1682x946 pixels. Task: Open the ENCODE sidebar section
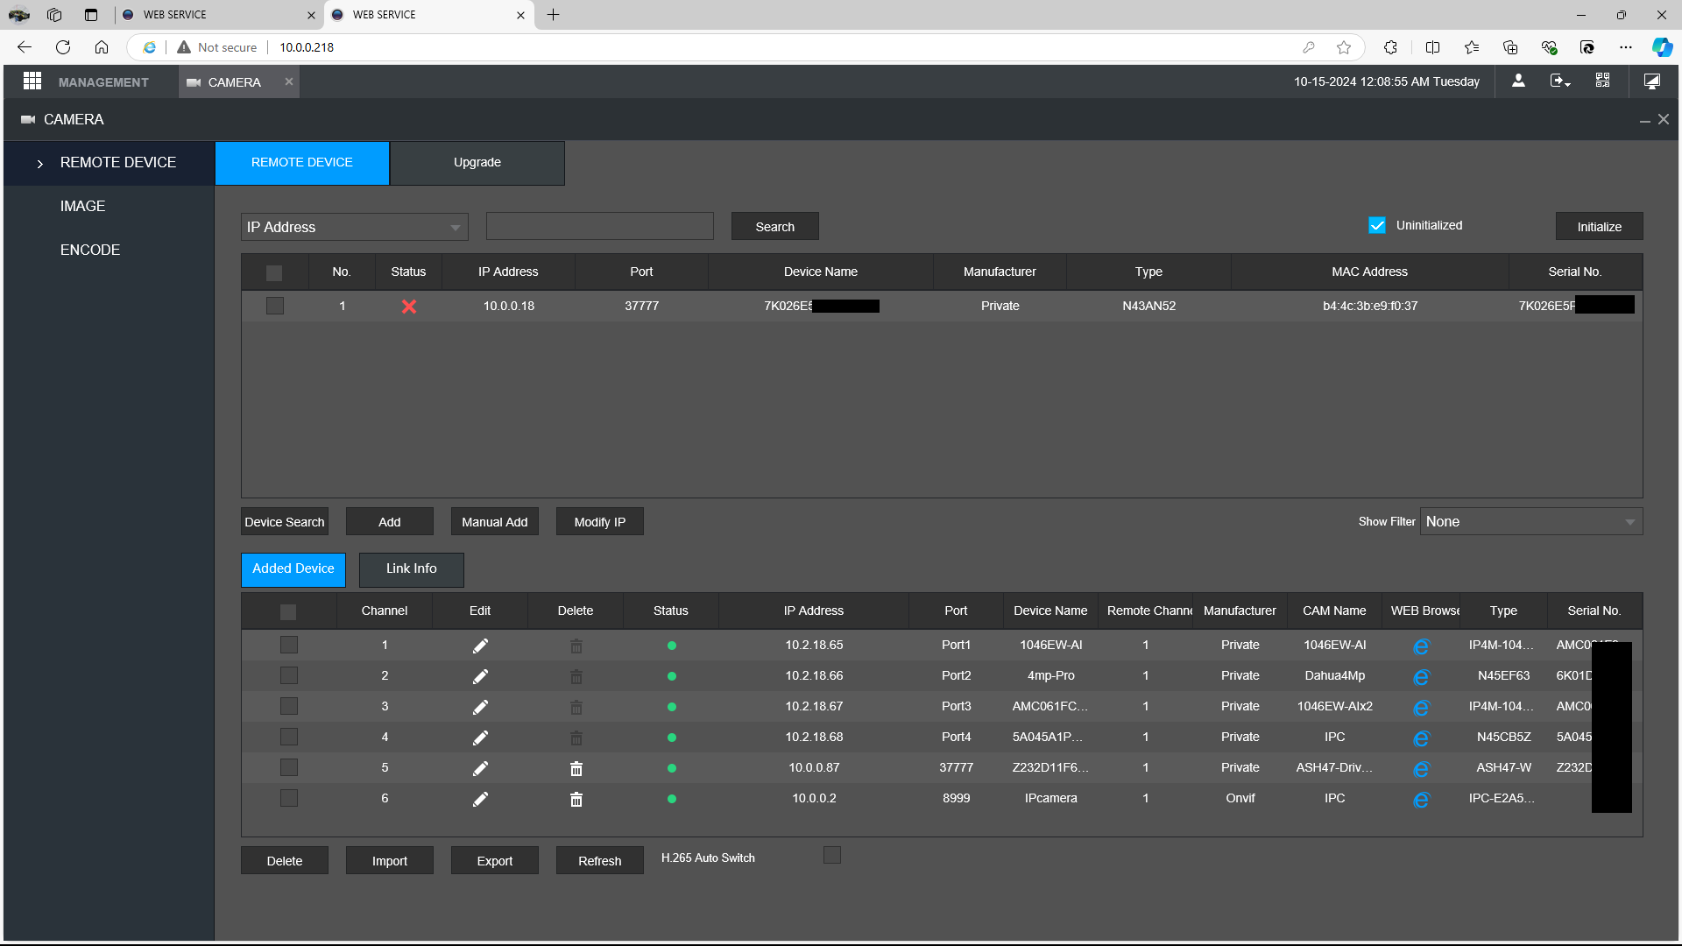pos(90,251)
